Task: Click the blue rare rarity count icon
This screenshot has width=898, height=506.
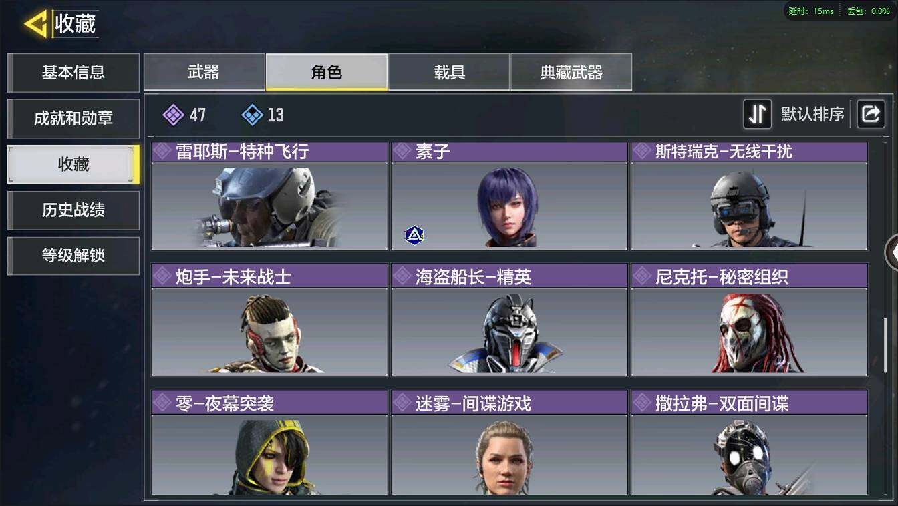Action: 252,115
